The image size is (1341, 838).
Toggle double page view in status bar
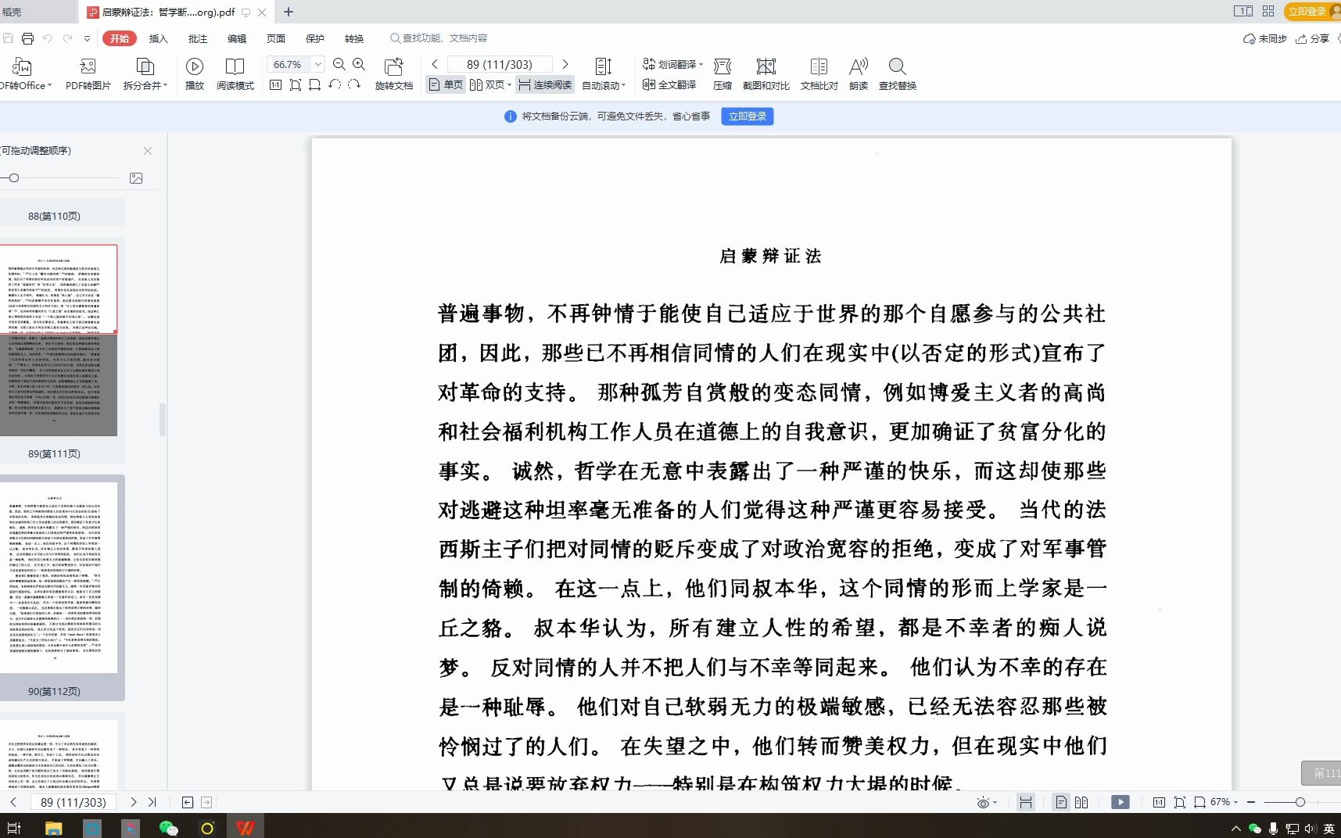pos(1081,802)
